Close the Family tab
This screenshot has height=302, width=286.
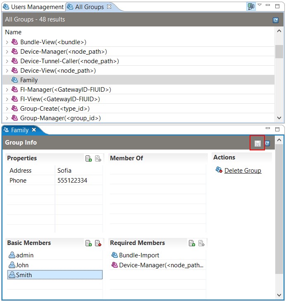point(34,130)
